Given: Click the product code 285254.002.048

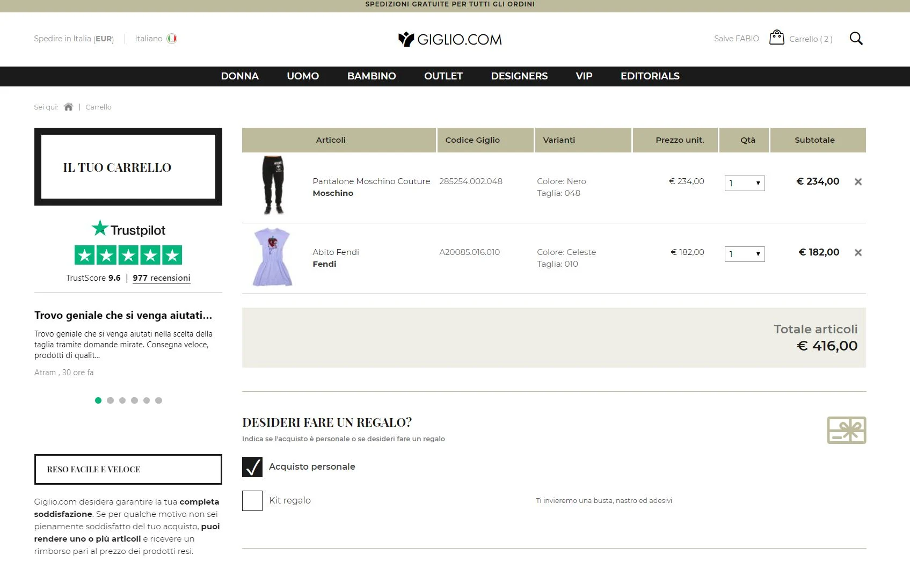Looking at the screenshot, I should (471, 181).
